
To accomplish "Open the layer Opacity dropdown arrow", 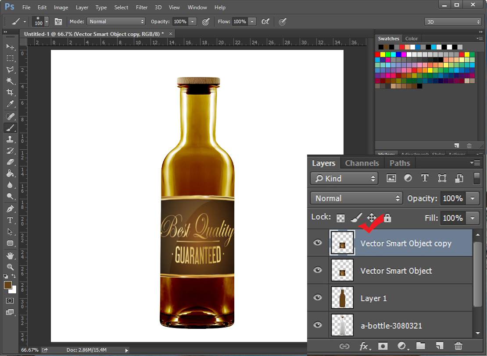I will tap(473, 198).
